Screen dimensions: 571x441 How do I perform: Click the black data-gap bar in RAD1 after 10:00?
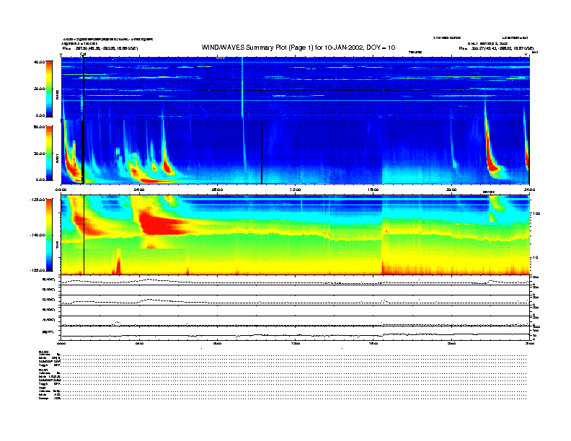point(262,152)
